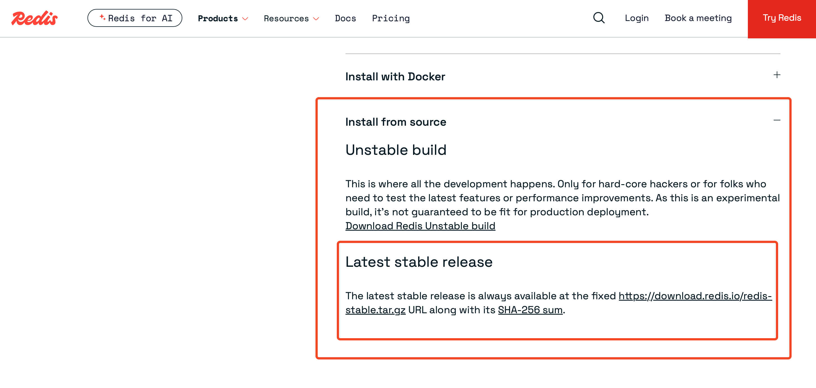Click the Redis for AI pill button
816x388 pixels.
[x=135, y=18]
